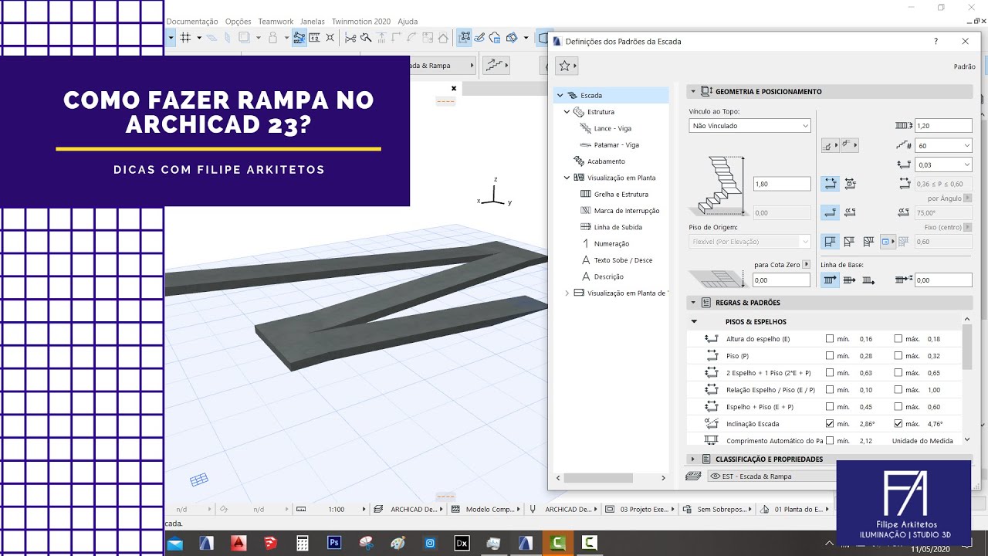Viewport: 988px width, 556px height.
Task: Toggle Altura do espelho mín. checkbox
Action: click(830, 339)
